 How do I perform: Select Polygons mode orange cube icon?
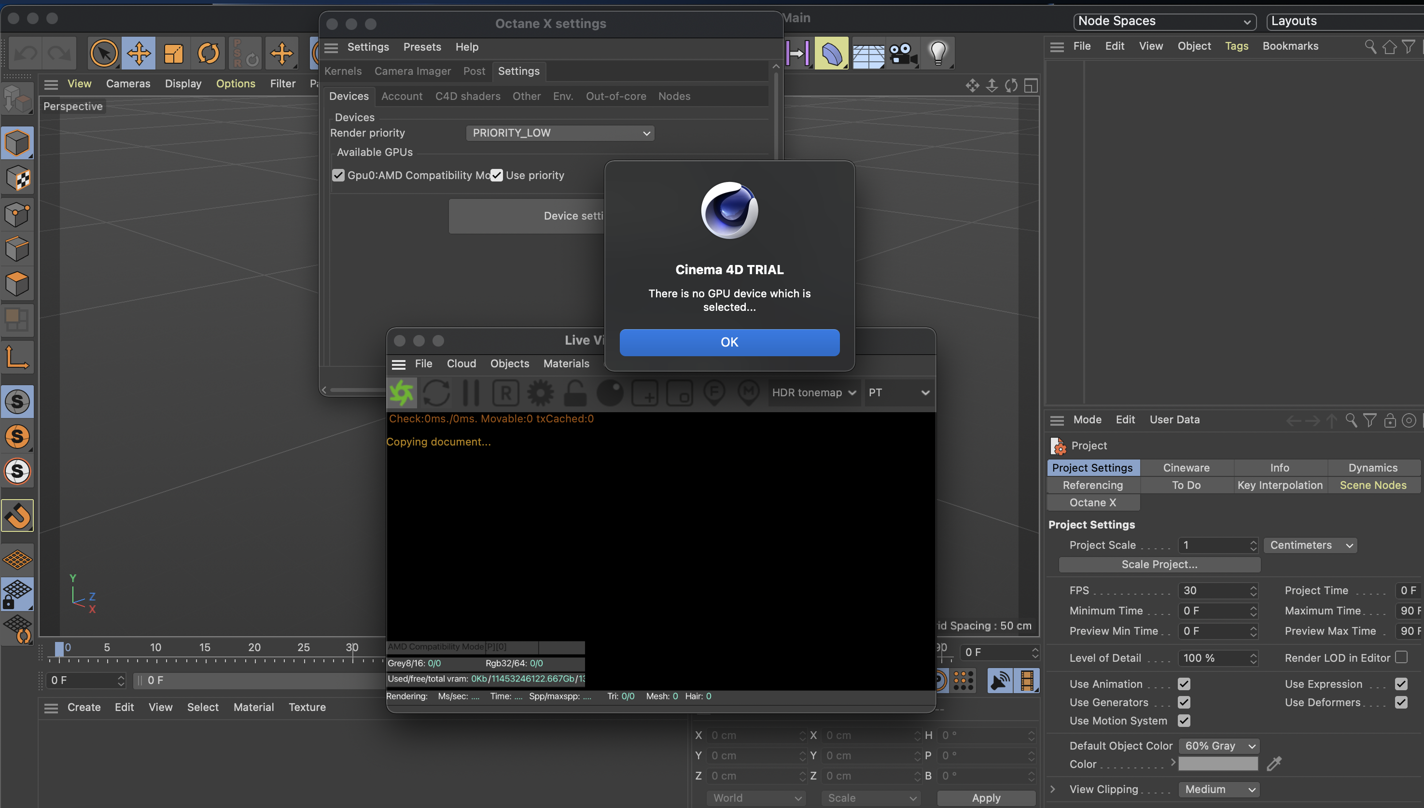point(18,284)
